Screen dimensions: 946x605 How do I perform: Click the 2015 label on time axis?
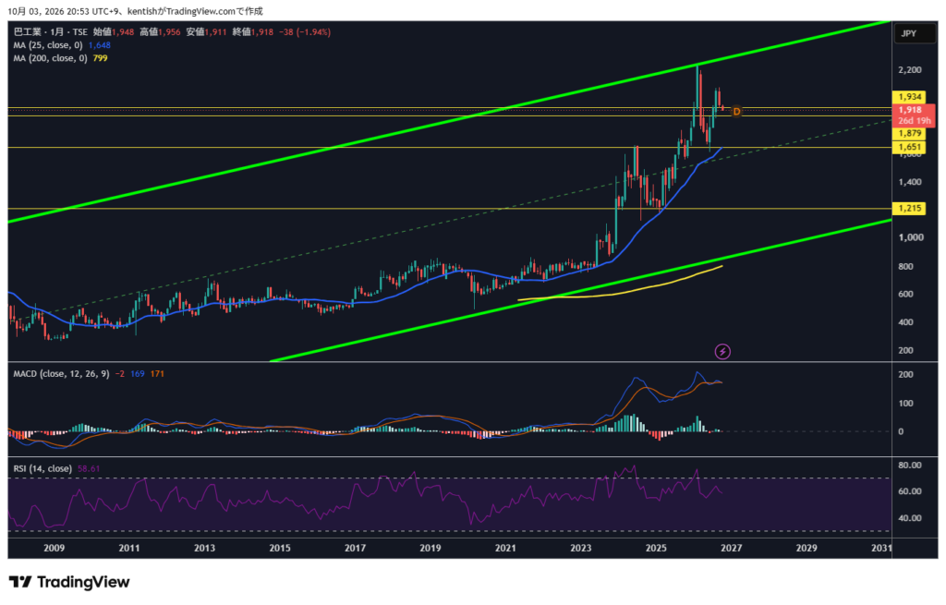[x=280, y=549]
